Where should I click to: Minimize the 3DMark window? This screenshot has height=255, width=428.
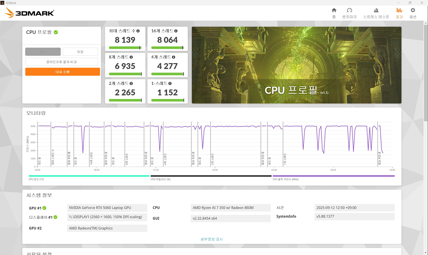pyautogui.click(x=398, y=3)
